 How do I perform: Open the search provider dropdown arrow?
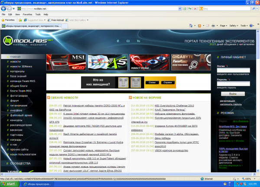(257, 9)
